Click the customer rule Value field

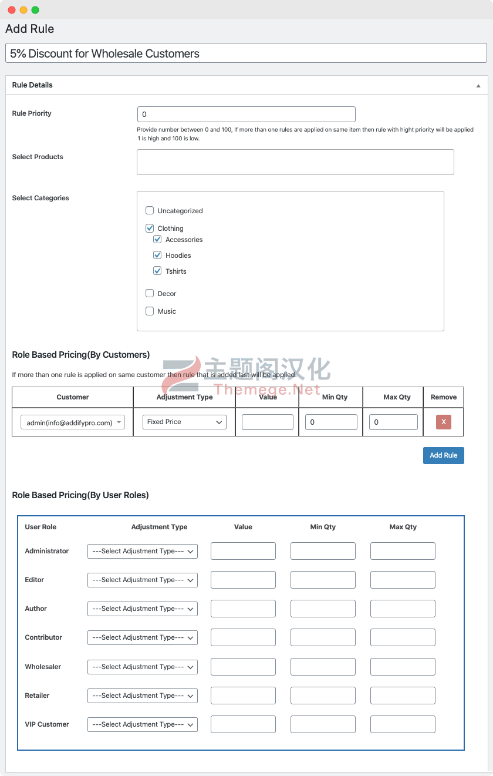pos(268,422)
